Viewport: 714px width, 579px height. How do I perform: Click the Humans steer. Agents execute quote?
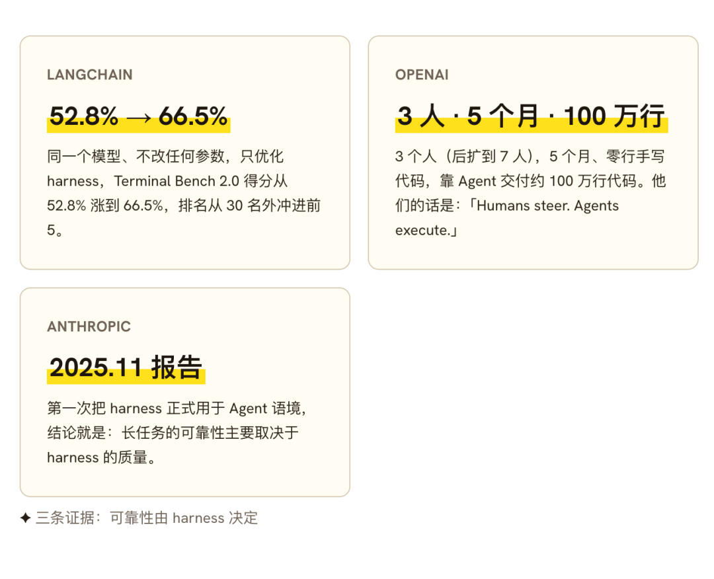point(507,218)
